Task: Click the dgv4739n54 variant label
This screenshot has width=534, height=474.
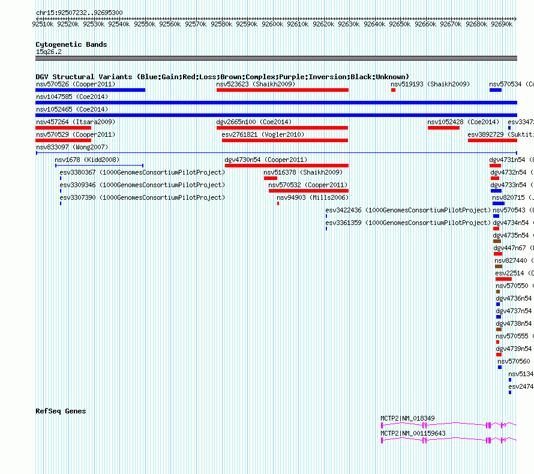Action: tap(514, 349)
